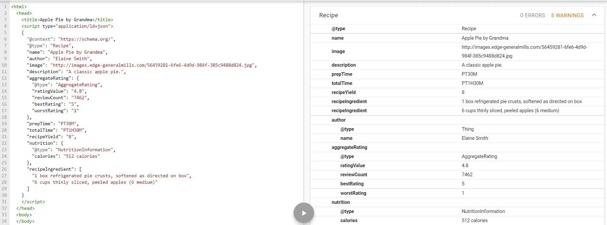Click the closing script tag line

point(33,202)
